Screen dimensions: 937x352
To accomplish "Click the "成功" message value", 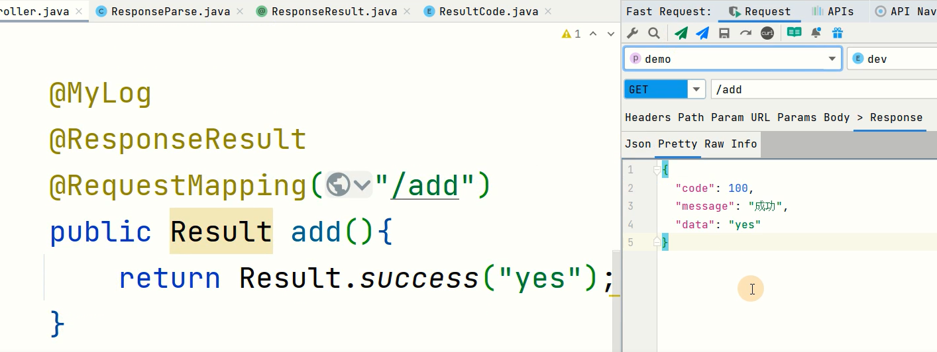I will 764,206.
